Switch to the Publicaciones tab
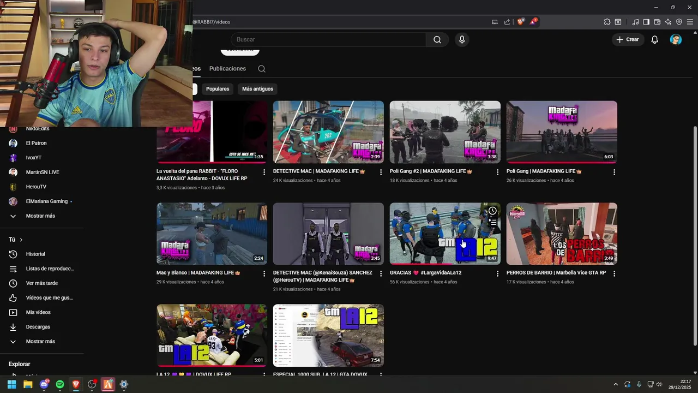The height and width of the screenshot is (393, 698). click(x=227, y=69)
